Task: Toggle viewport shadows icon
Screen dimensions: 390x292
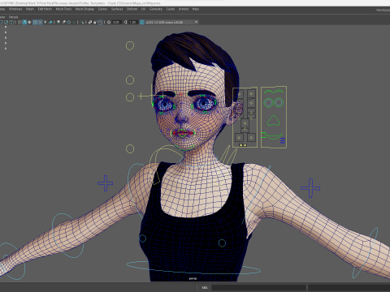Action: [50, 22]
